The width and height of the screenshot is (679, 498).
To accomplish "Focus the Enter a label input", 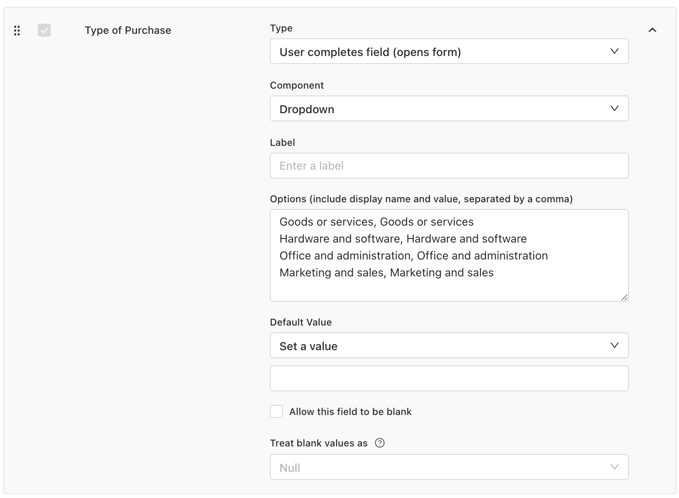I will point(449,166).
